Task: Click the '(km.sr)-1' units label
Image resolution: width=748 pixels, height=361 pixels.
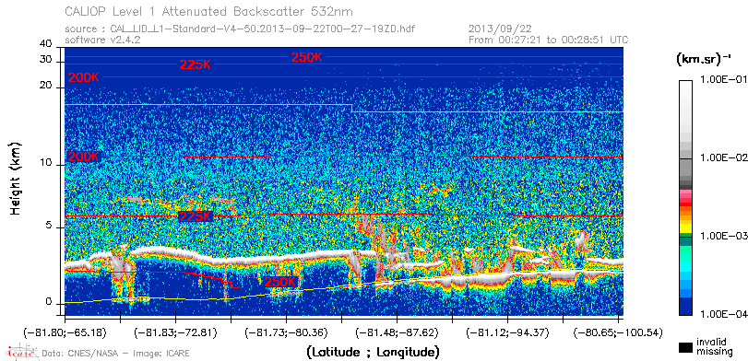Action: pyautogui.click(x=703, y=59)
